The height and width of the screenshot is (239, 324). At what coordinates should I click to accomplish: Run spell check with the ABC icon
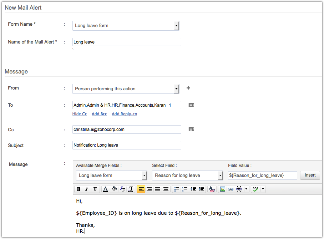click(x=255, y=189)
